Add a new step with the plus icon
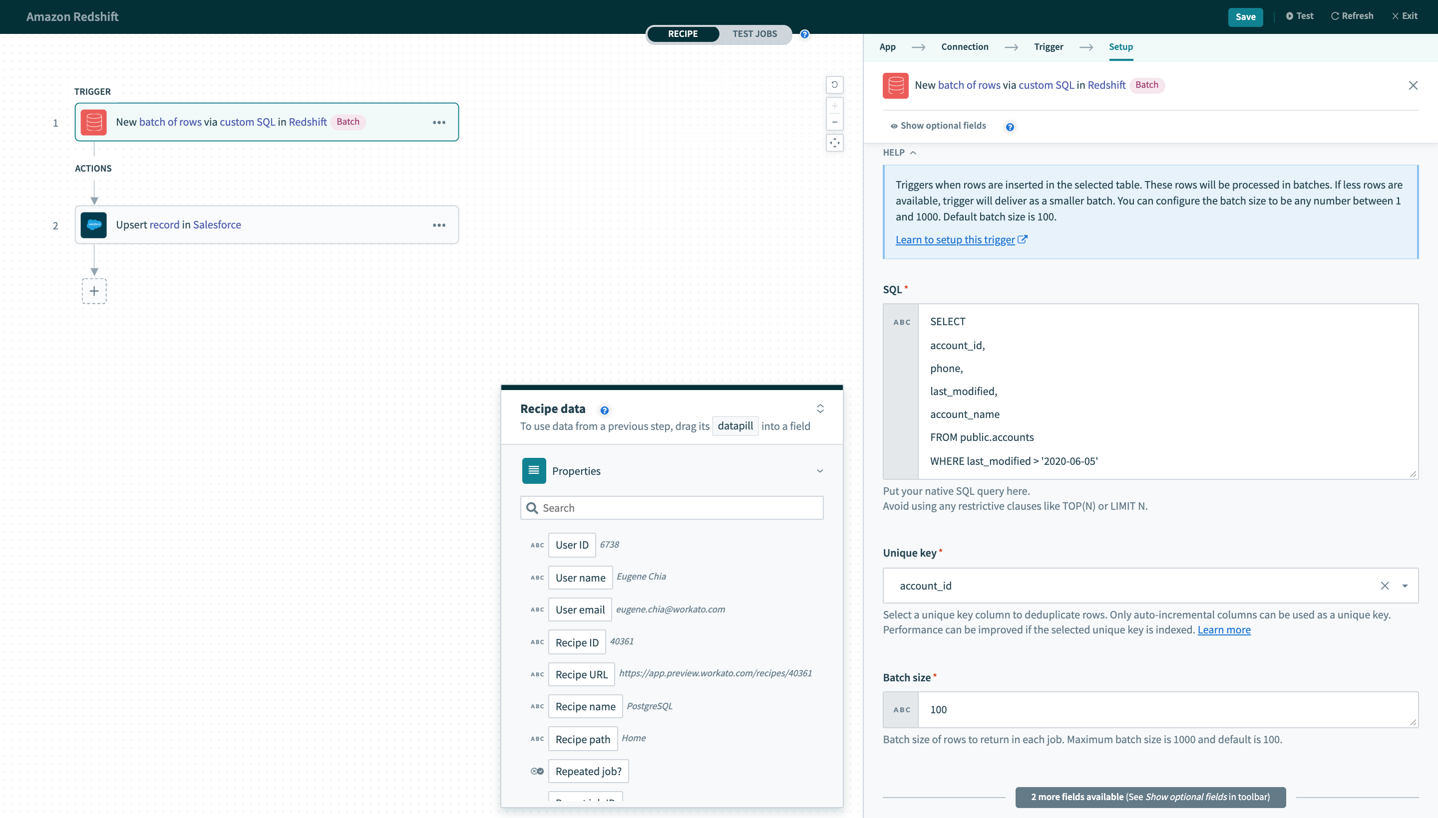1438x818 pixels. [x=93, y=290]
